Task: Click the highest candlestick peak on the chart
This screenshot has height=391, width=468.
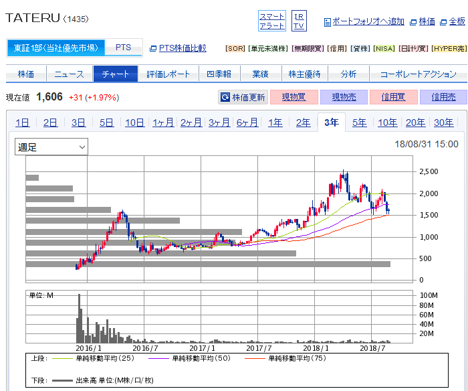Action: [344, 173]
